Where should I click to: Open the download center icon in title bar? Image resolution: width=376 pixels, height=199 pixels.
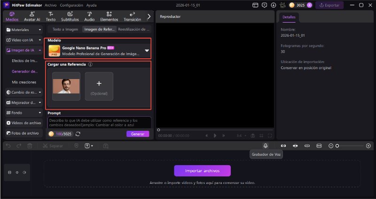coord(274,5)
